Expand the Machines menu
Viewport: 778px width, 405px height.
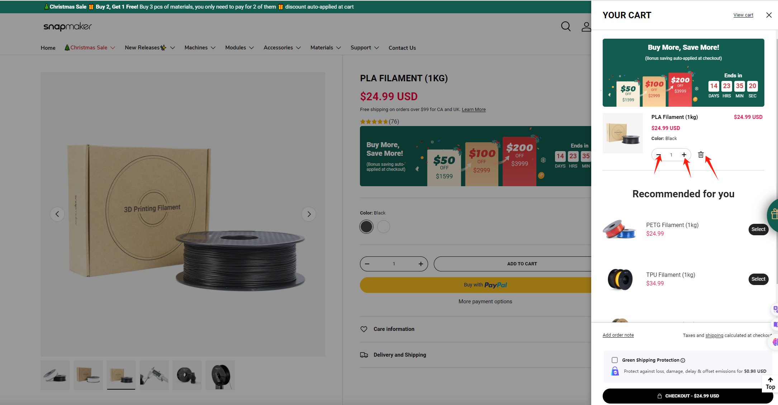[200, 48]
